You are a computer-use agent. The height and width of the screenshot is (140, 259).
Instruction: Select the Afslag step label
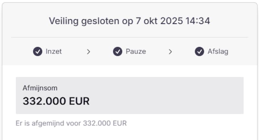pos(218,52)
